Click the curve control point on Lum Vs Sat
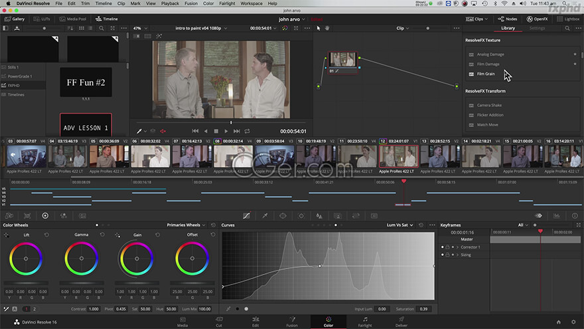584x329 pixels. point(320,266)
